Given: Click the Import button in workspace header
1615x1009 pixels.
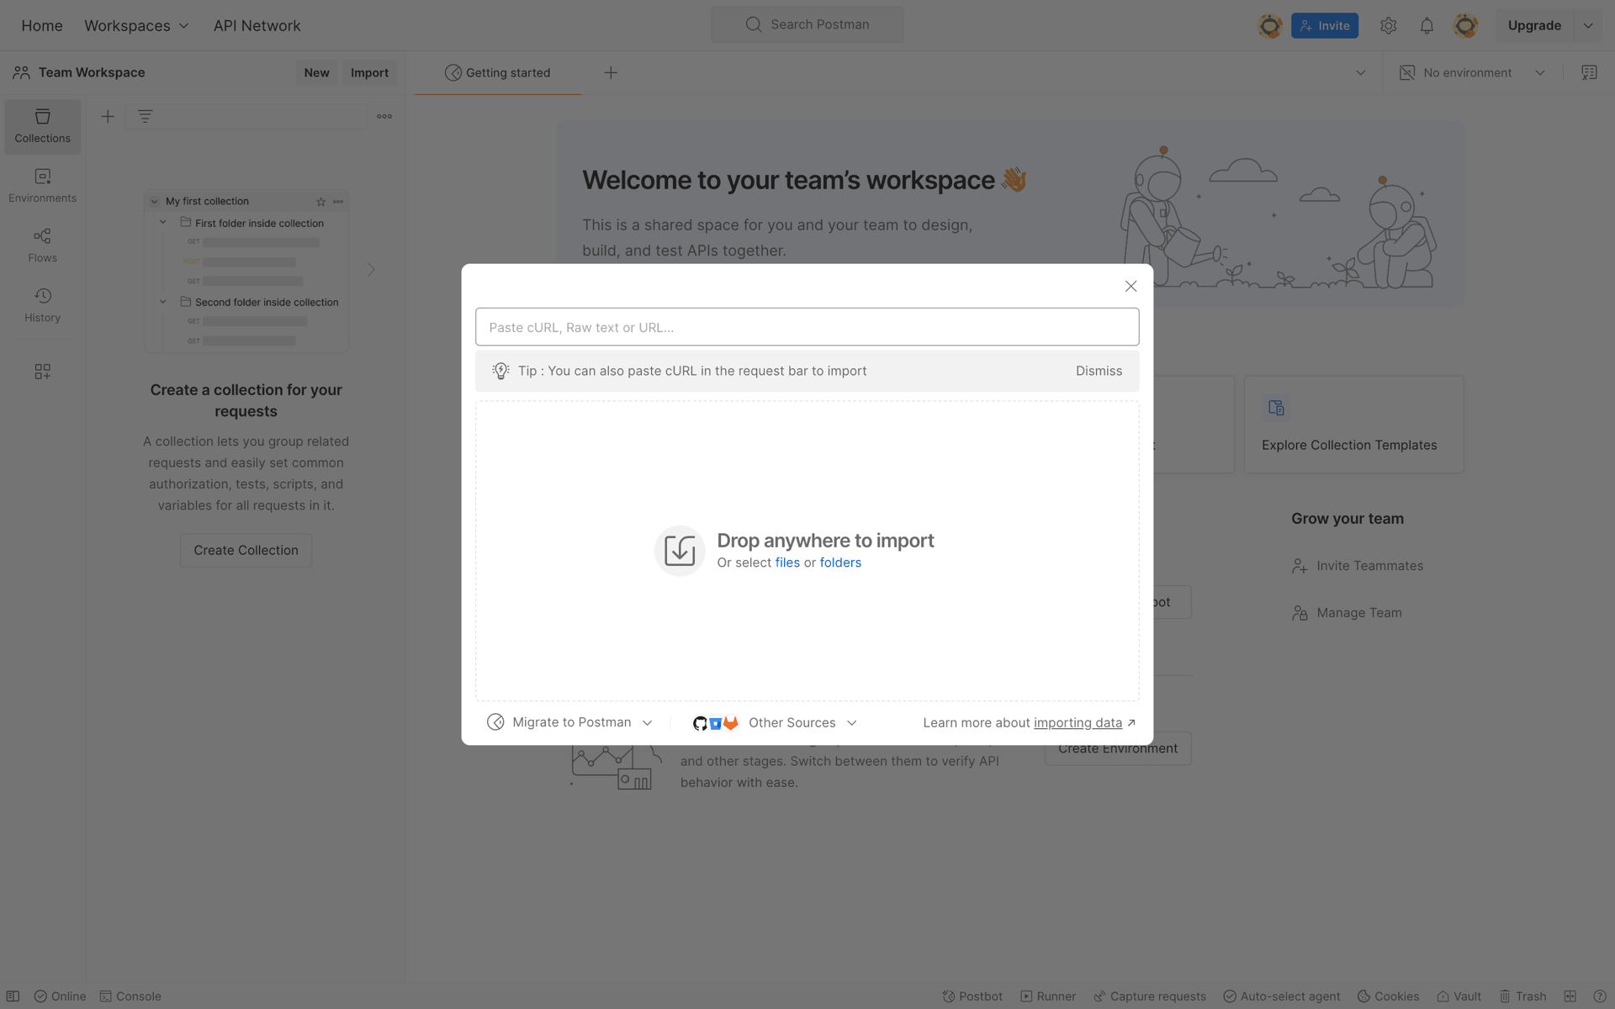Looking at the screenshot, I should pos(369,72).
